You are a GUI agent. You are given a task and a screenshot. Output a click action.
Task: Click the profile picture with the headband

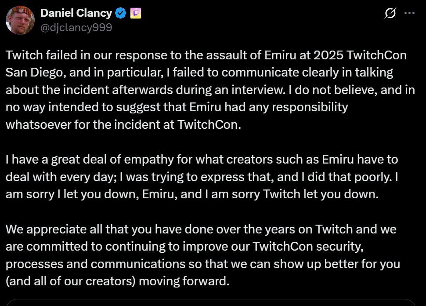pos(20,20)
